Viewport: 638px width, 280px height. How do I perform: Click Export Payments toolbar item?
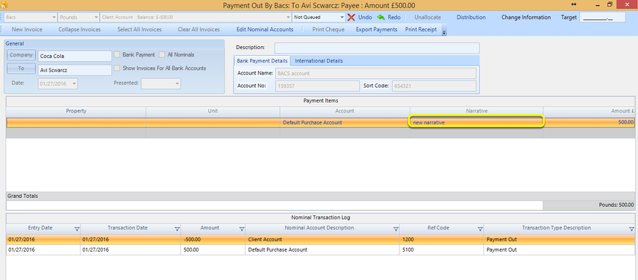coord(376,30)
